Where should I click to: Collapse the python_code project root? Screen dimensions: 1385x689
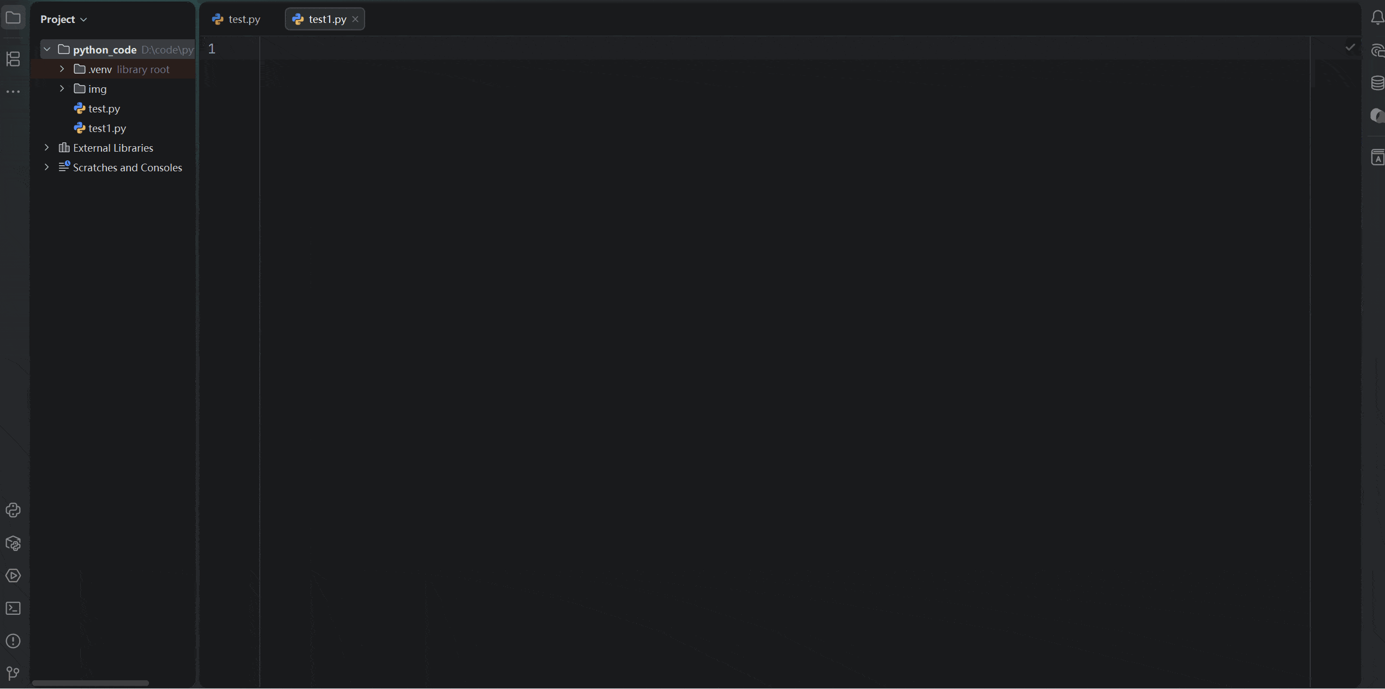pyautogui.click(x=47, y=50)
